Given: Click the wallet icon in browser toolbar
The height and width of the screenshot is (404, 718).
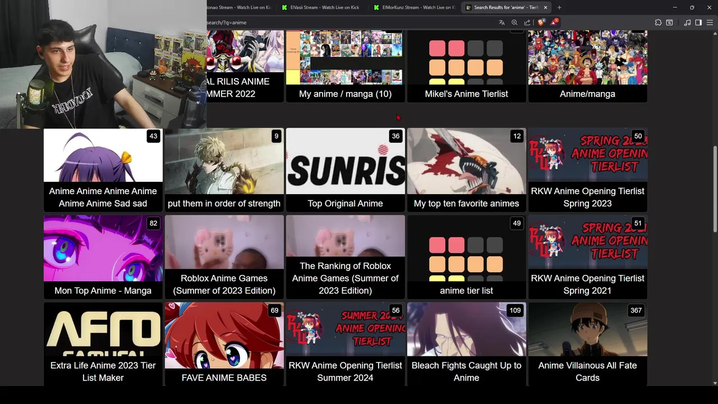Looking at the screenshot, I should tap(669, 22).
